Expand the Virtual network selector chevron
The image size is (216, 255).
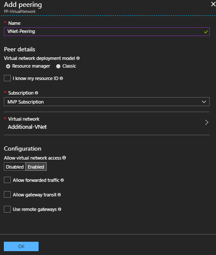(207, 122)
